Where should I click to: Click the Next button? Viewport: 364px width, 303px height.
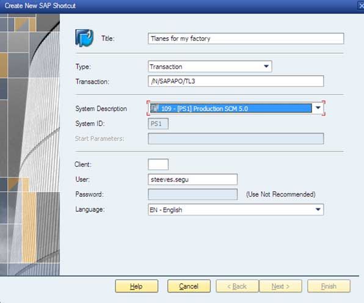280,287
